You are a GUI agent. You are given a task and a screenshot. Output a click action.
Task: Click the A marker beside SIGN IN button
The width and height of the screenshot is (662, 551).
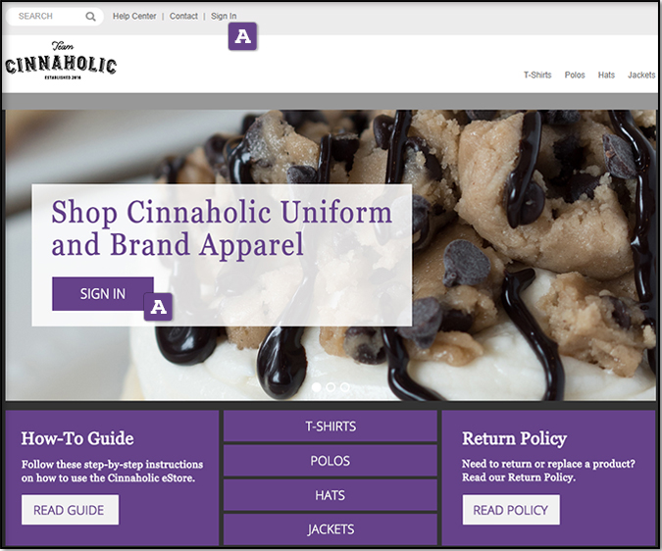[158, 307]
